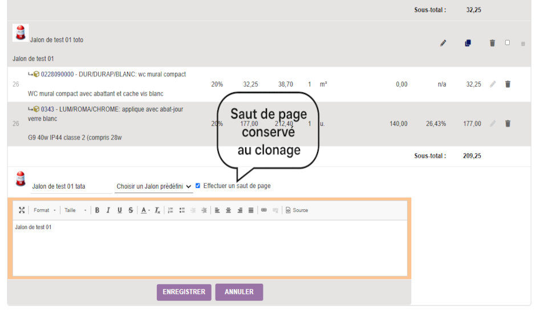
Task: Click the edit pencil for 'Jalon de test 01 toto'
Action: point(443,43)
